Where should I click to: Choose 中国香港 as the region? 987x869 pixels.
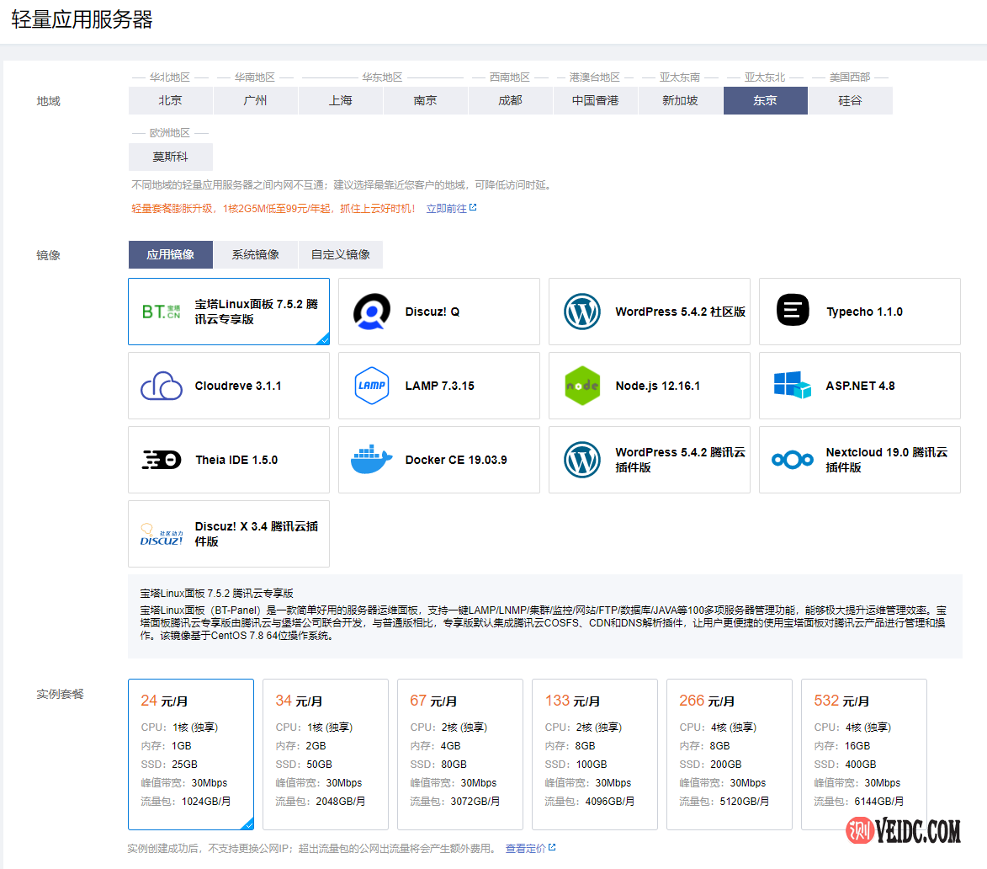[x=595, y=100]
